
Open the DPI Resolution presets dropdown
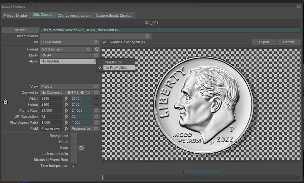(96, 117)
